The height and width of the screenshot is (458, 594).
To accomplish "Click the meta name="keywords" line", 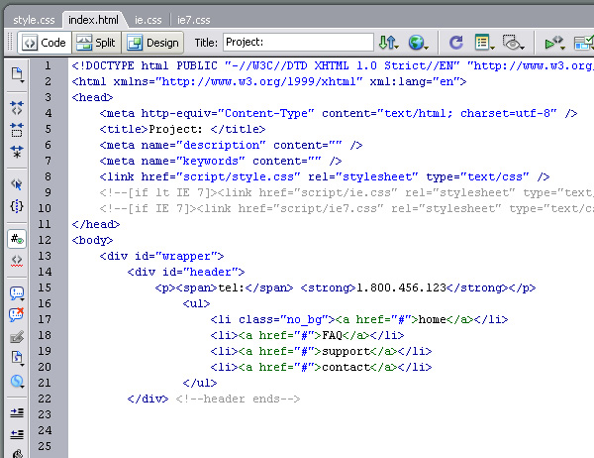I will (x=221, y=162).
